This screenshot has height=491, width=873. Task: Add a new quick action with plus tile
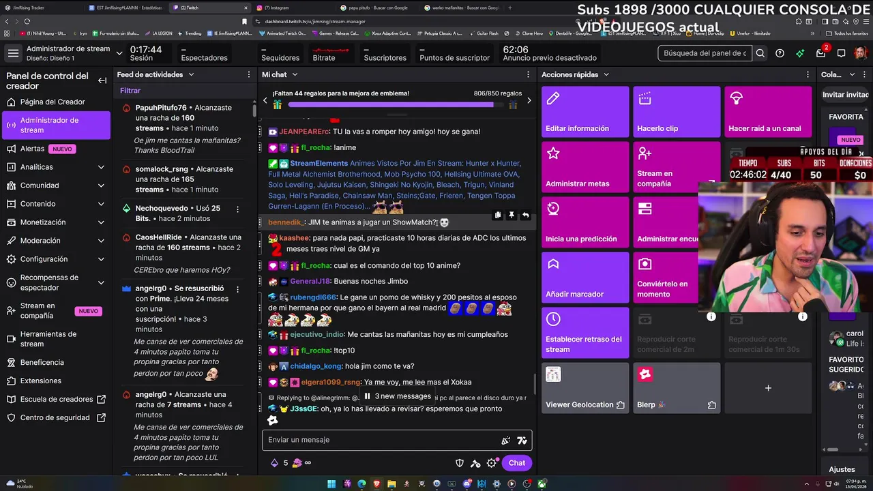768,388
